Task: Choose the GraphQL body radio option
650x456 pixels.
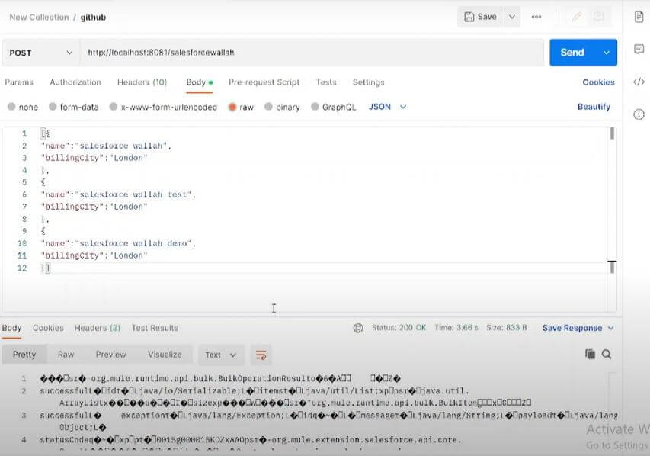Action: coord(315,108)
